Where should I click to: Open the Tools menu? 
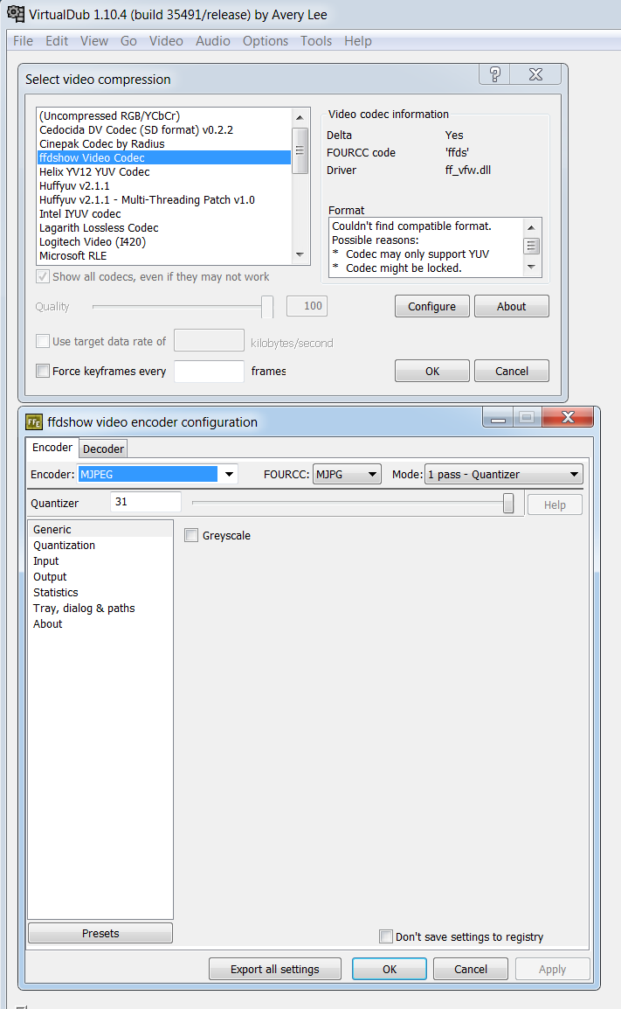316,41
